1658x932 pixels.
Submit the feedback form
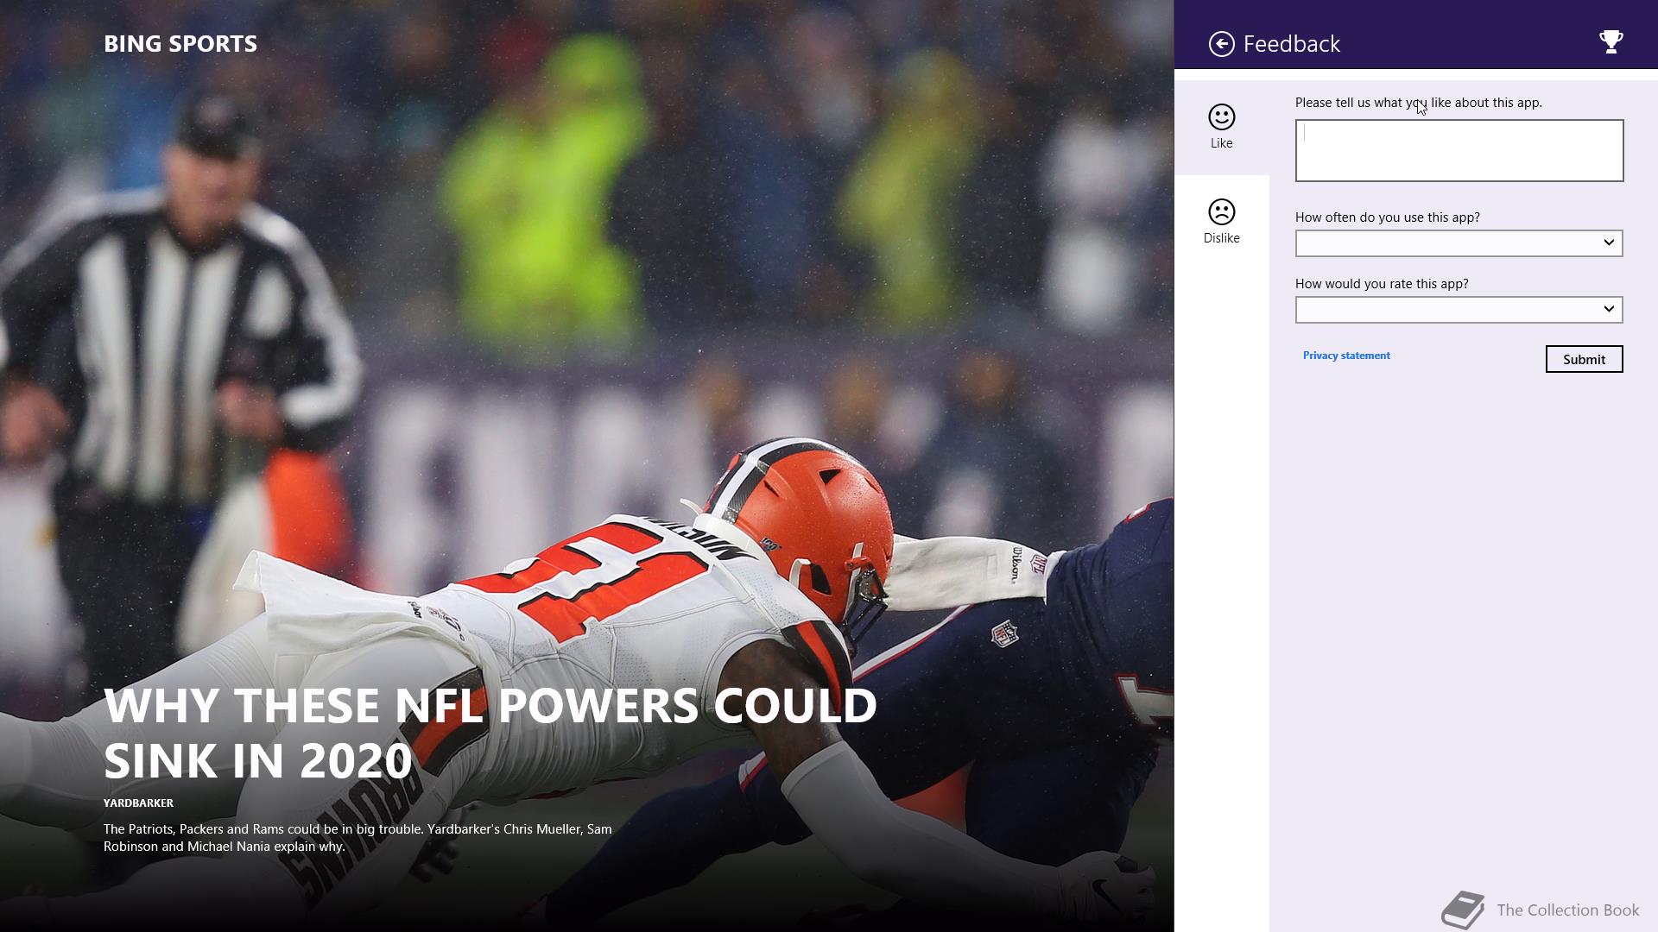[x=1584, y=359]
